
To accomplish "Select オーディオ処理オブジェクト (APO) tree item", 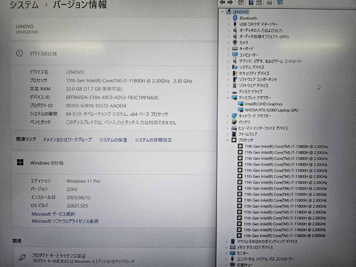I will [x=264, y=37].
